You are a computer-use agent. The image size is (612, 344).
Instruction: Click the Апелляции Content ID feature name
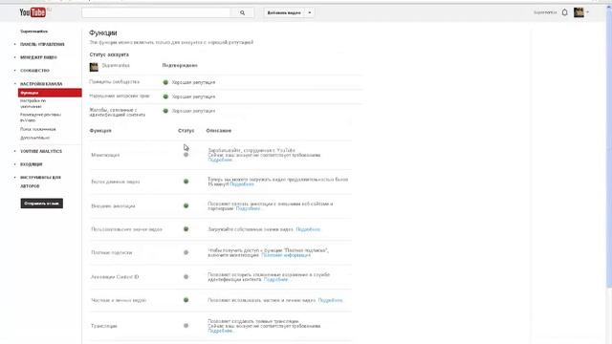pyautogui.click(x=115, y=277)
